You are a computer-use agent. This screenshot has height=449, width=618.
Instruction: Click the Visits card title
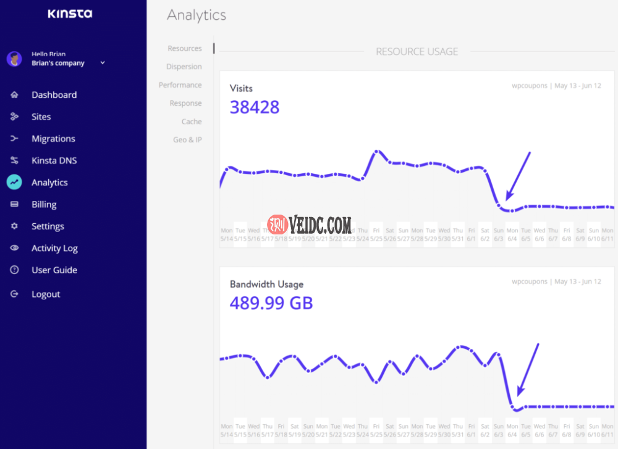coord(241,88)
